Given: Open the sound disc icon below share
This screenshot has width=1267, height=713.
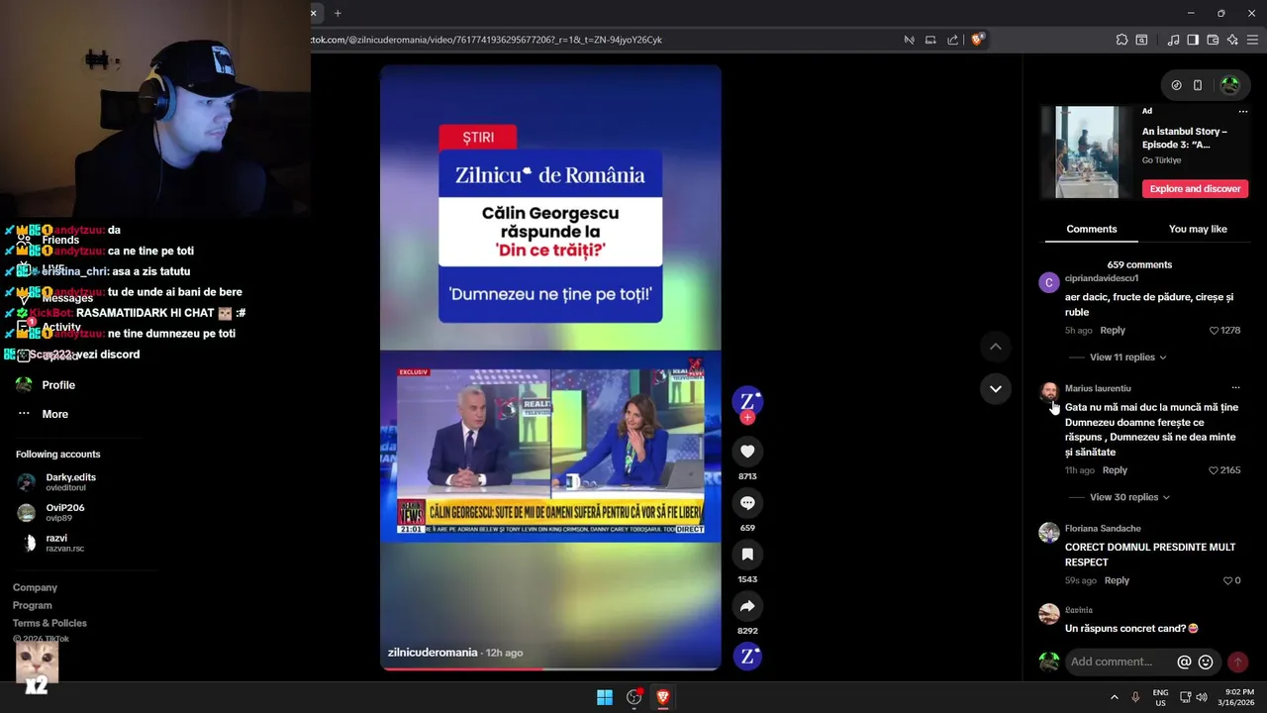Looking at the screenshot, I should click(747, 656).
